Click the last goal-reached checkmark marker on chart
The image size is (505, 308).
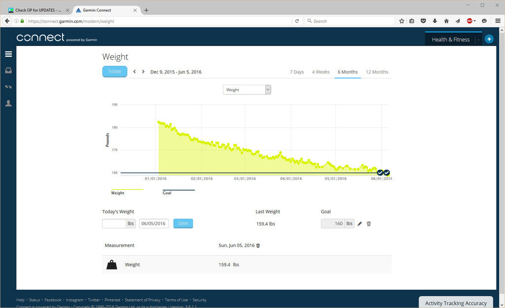point(387,173)
